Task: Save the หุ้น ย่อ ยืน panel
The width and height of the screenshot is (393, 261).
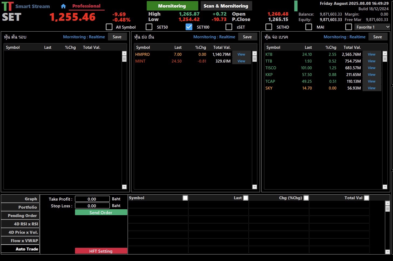Action: [247, 37]
